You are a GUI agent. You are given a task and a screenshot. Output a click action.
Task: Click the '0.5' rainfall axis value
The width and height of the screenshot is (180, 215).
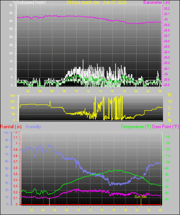[15, 174]
